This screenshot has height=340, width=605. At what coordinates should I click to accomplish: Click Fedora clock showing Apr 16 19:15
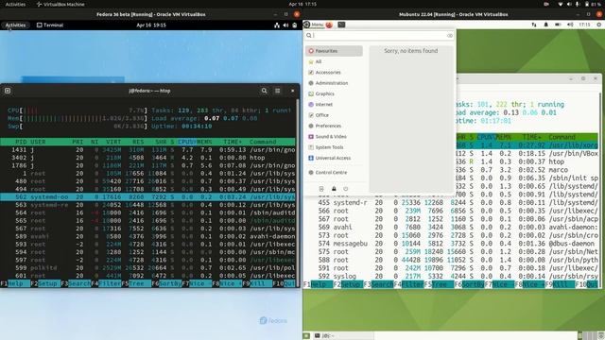(x=151, y=25)
